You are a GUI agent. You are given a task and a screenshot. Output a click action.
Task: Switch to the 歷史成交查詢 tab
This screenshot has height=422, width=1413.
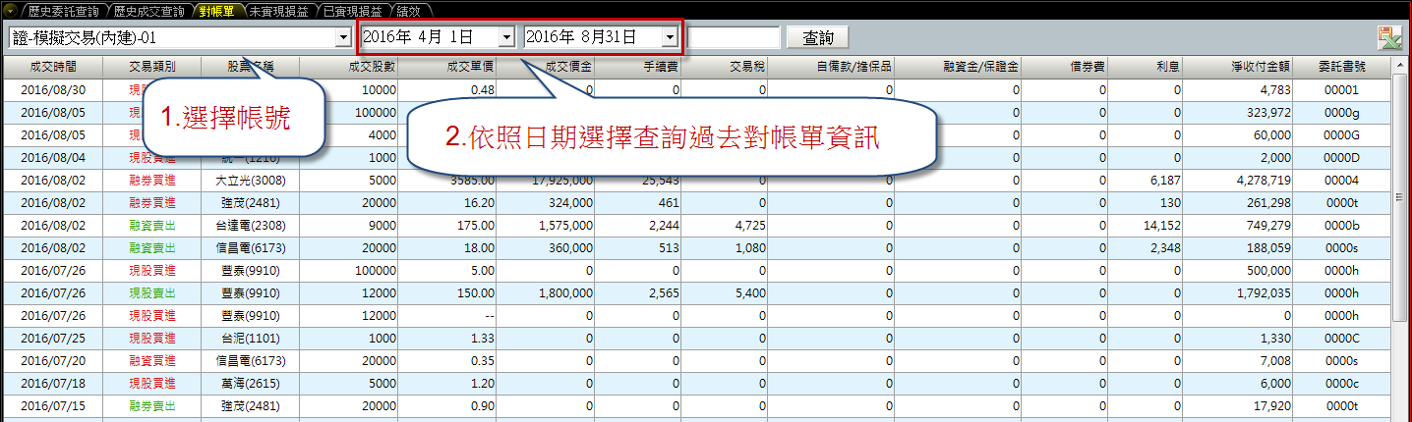[x=147, y=10]
